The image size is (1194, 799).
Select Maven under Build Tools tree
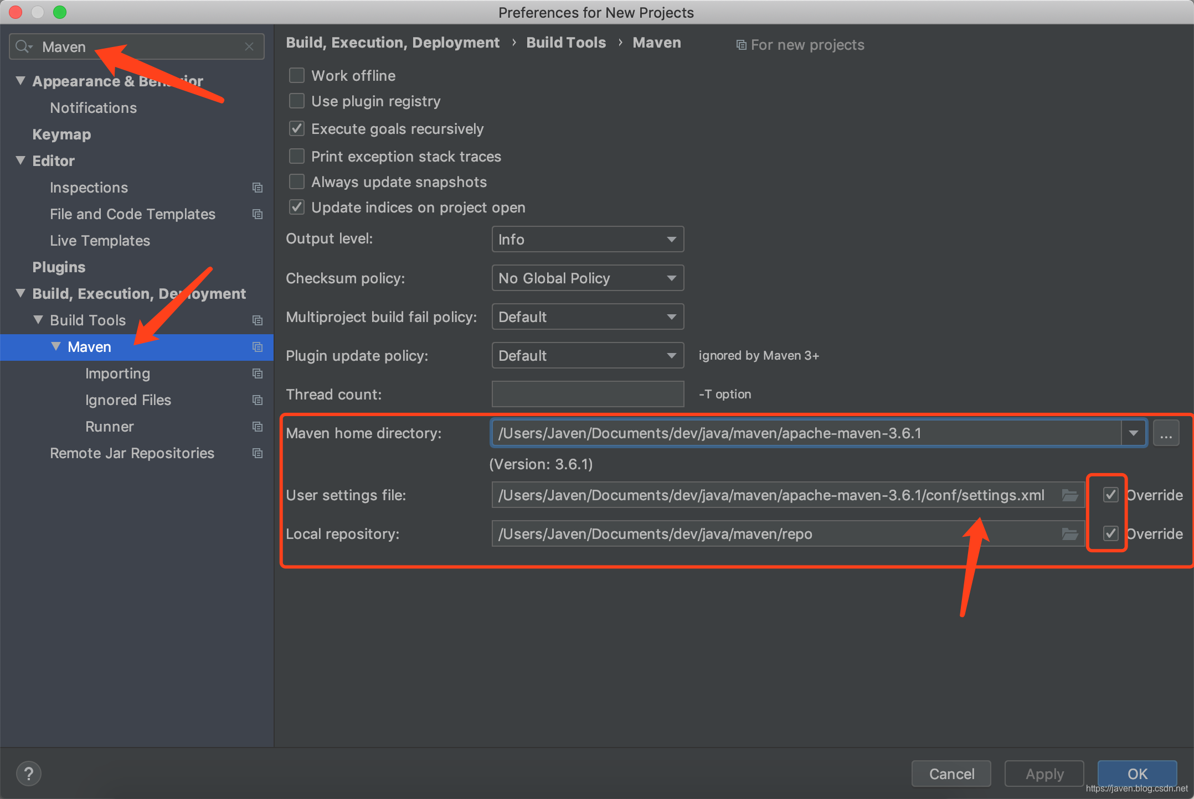coord(89,347)
